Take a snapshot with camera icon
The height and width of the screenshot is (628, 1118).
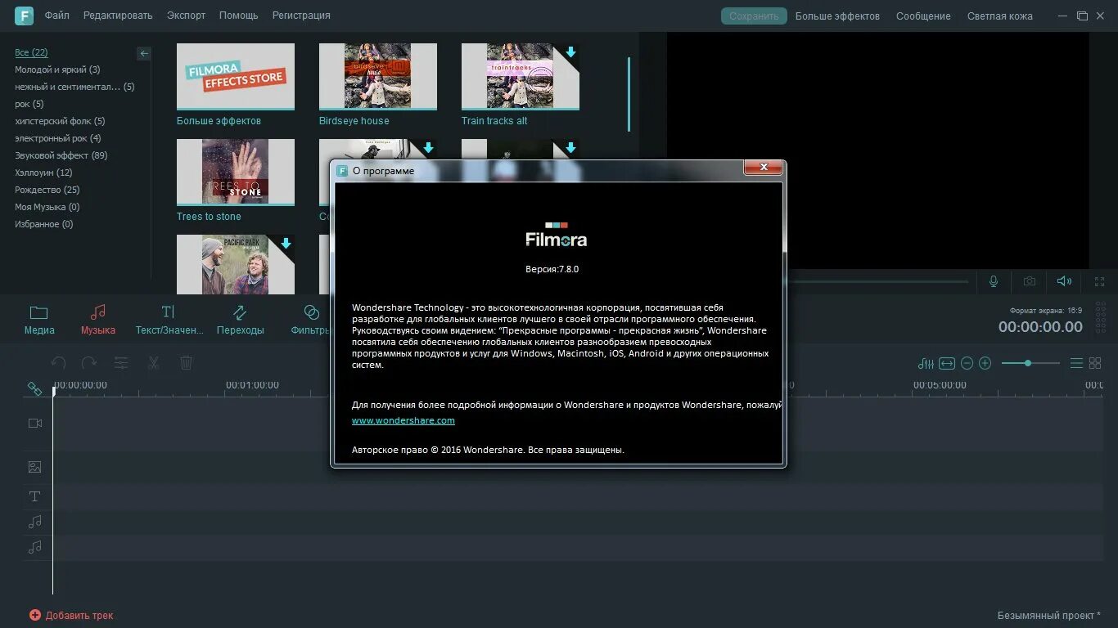(x=1030, y=281)
